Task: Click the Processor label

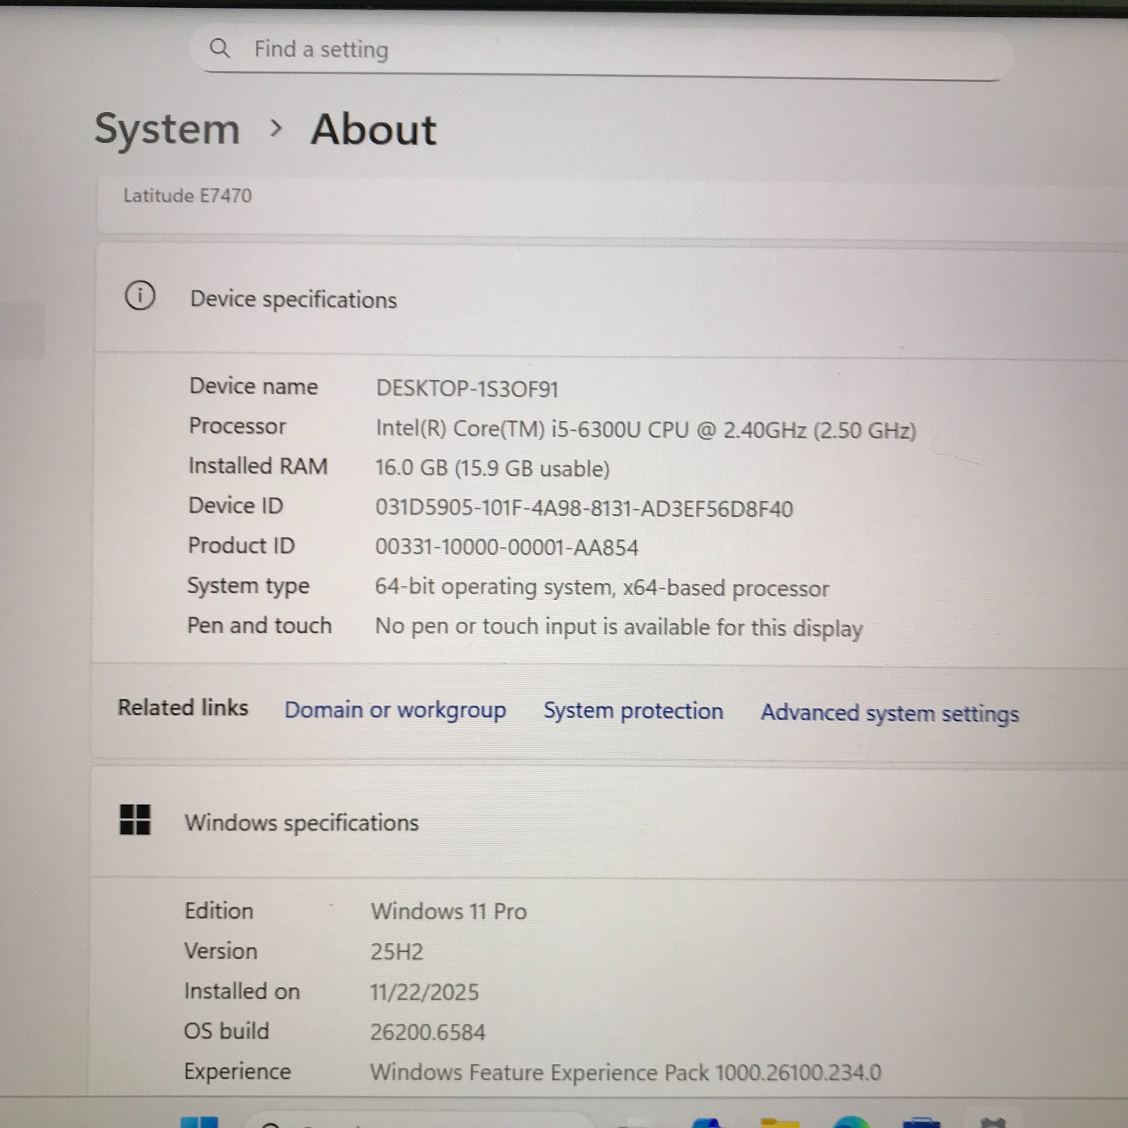Action: coord(238,426)
